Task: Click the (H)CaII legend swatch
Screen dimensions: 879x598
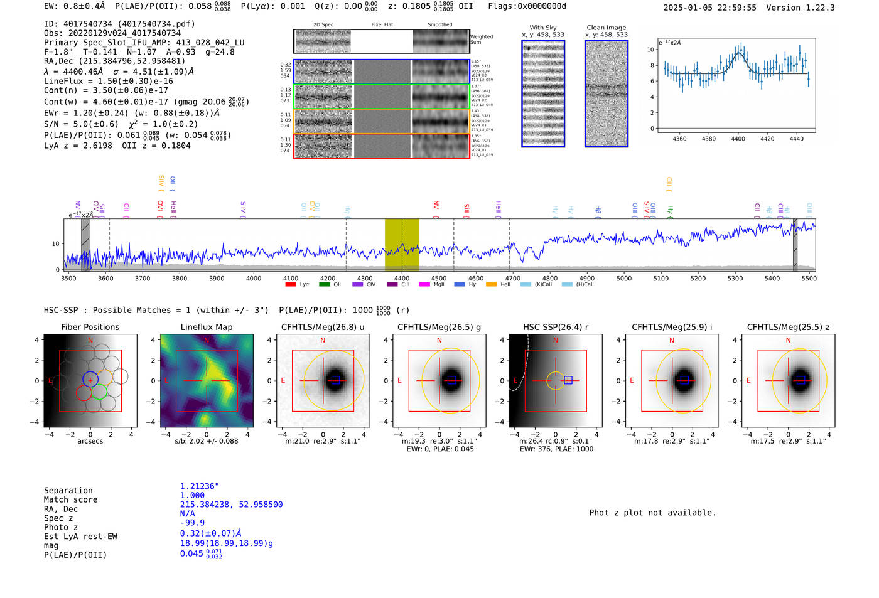Action: [x=567, y=285]
